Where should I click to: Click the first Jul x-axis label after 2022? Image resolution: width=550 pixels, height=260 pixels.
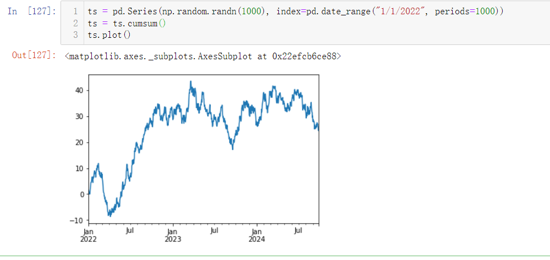[130, 231]
